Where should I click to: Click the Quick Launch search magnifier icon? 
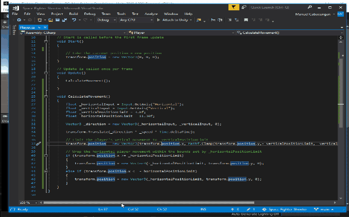[x=309, y=7]
